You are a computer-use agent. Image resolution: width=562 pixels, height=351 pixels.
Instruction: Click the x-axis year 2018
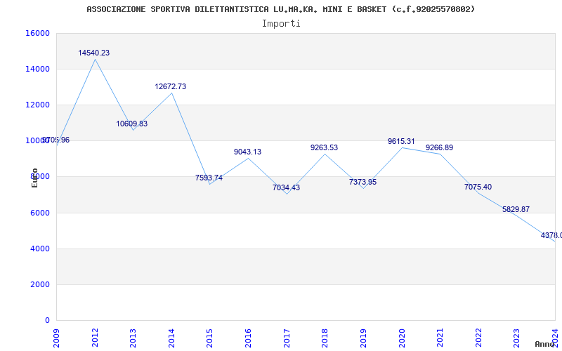(x=325, y=338)
